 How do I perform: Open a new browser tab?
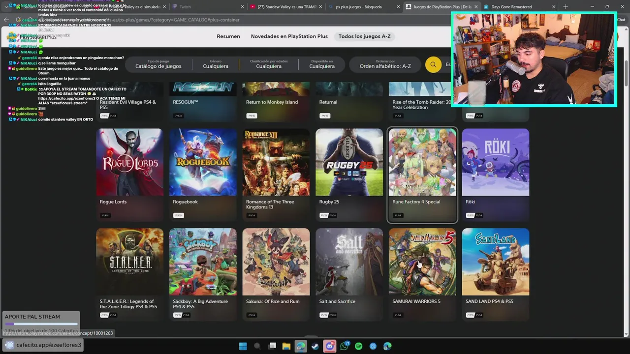[x=565, y=7]
